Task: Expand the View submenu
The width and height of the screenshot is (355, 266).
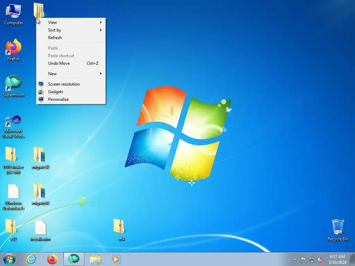Action: (x=71, y=23)
